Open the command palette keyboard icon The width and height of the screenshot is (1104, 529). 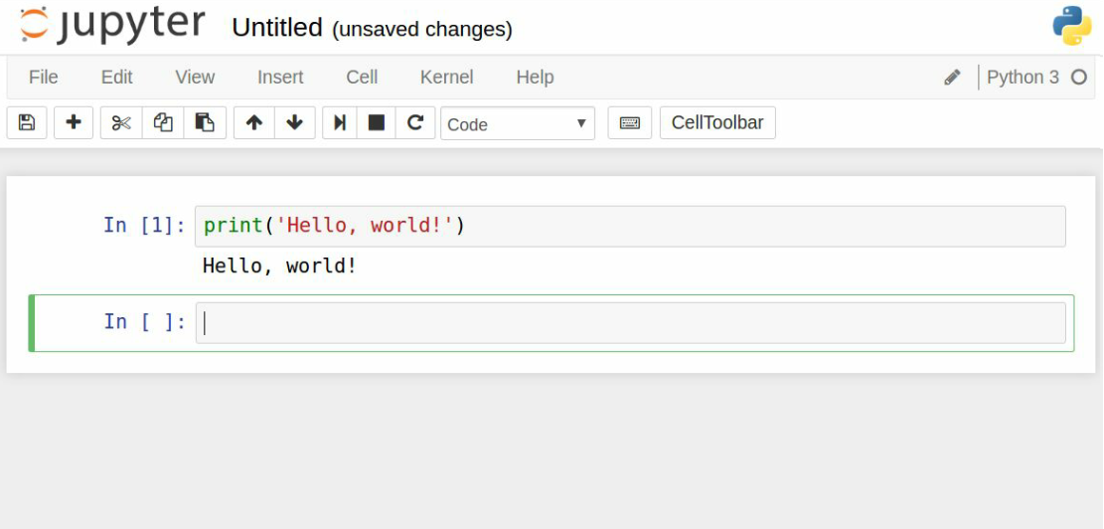click(x=629, y=123)
